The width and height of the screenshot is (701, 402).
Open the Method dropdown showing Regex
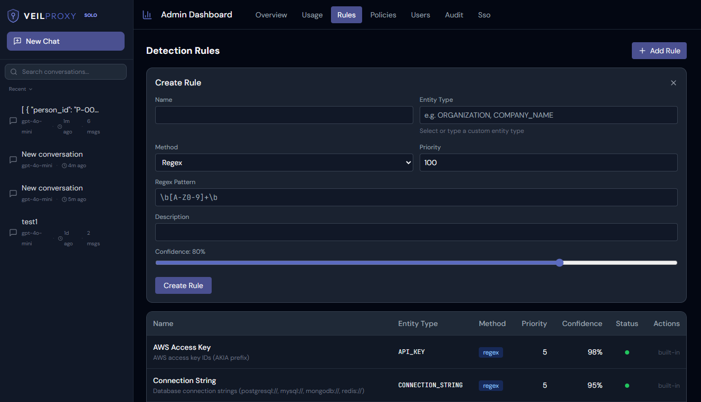[x=284, y=162]
